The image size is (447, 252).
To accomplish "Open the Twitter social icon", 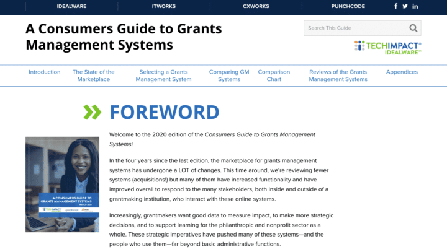I will 405,6.
